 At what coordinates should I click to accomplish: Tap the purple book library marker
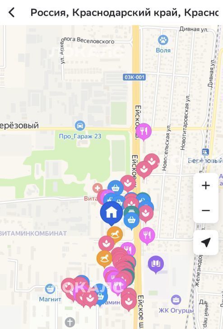pyautogui.click(x=156, y=264)
